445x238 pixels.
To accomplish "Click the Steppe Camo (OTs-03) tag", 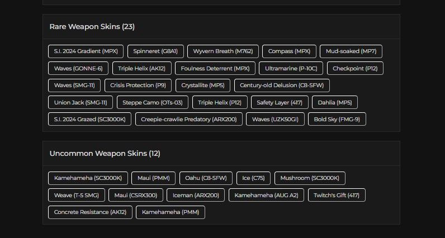I will click(153, 103).
